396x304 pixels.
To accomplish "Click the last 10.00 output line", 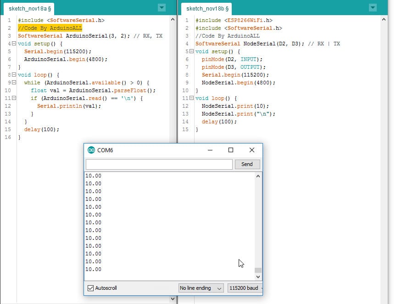I will tap(94, 269).
